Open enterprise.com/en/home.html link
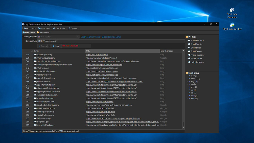 pyautogui.click(x=104, y=65)
